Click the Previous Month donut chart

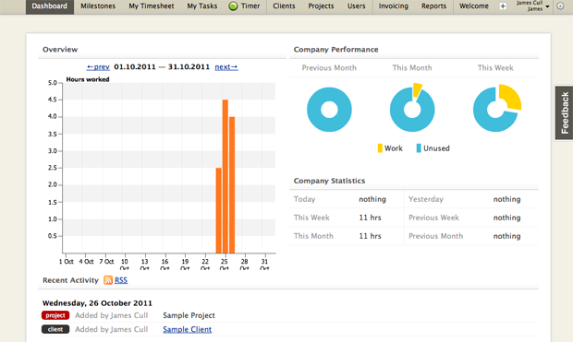tap(329, 110)
